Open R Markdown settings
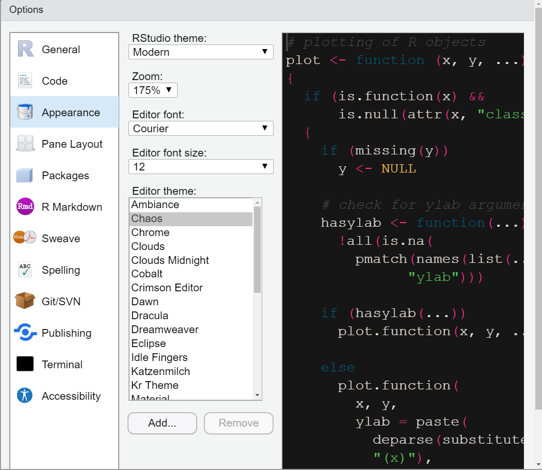The height and width of the screenshot is (470, 542). tap(65, 207)
